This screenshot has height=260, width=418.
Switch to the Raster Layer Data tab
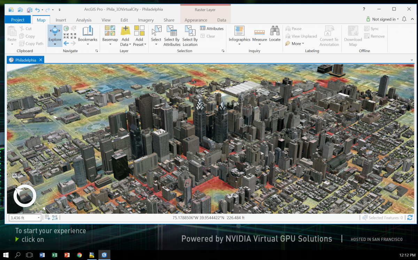pyautogui.click(x=222, y=20)
